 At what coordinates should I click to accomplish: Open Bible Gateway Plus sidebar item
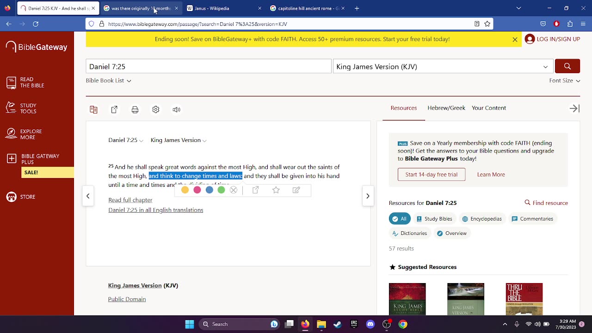(33, 159)
